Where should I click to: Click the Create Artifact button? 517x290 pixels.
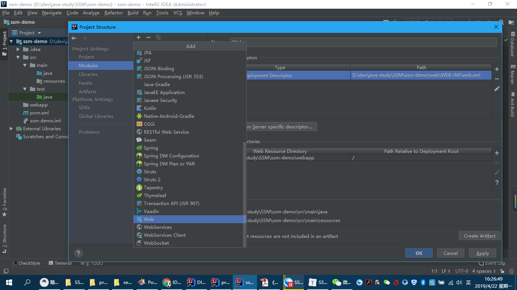coord(480,236)
